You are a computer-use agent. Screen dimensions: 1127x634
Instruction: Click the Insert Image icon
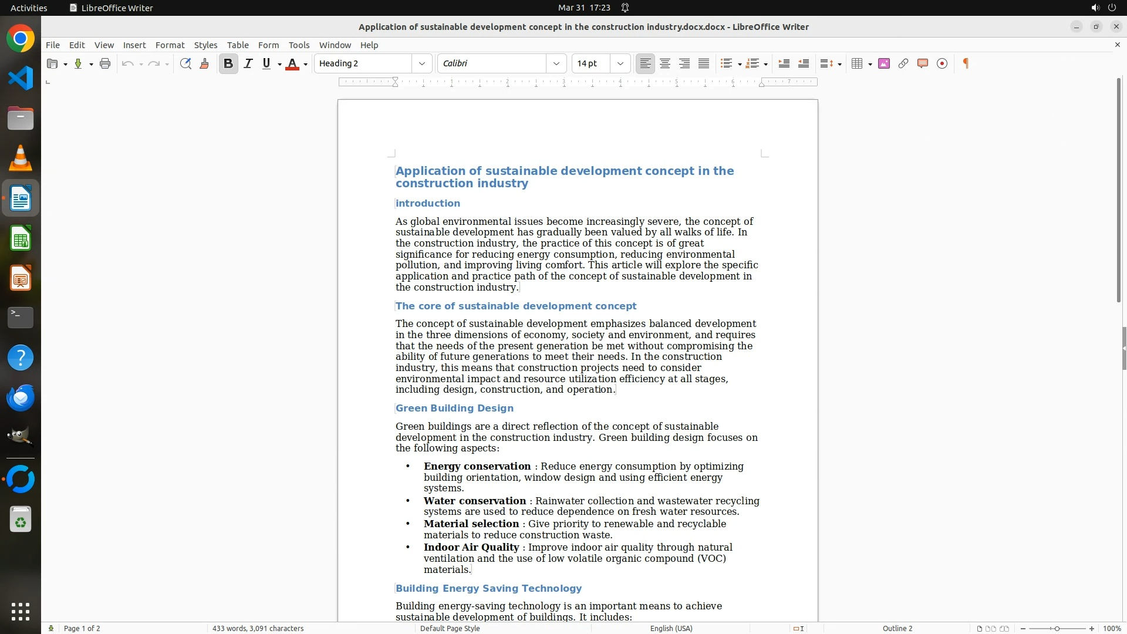pyautogui.click(x=884, y=63)
